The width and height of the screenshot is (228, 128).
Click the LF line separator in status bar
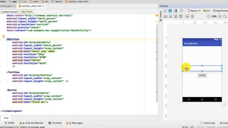click(192, 127)
